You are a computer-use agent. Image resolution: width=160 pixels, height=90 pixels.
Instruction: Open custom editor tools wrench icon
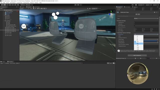18,5
